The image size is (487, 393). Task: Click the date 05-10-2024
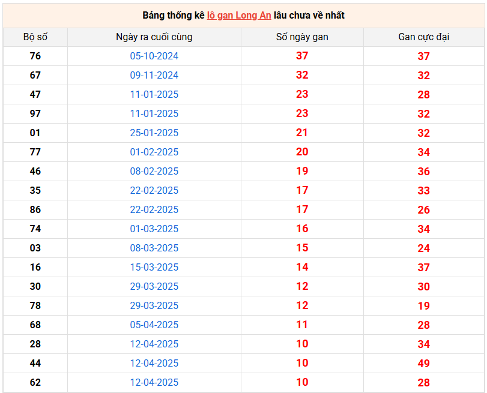[x=154, y=56]
